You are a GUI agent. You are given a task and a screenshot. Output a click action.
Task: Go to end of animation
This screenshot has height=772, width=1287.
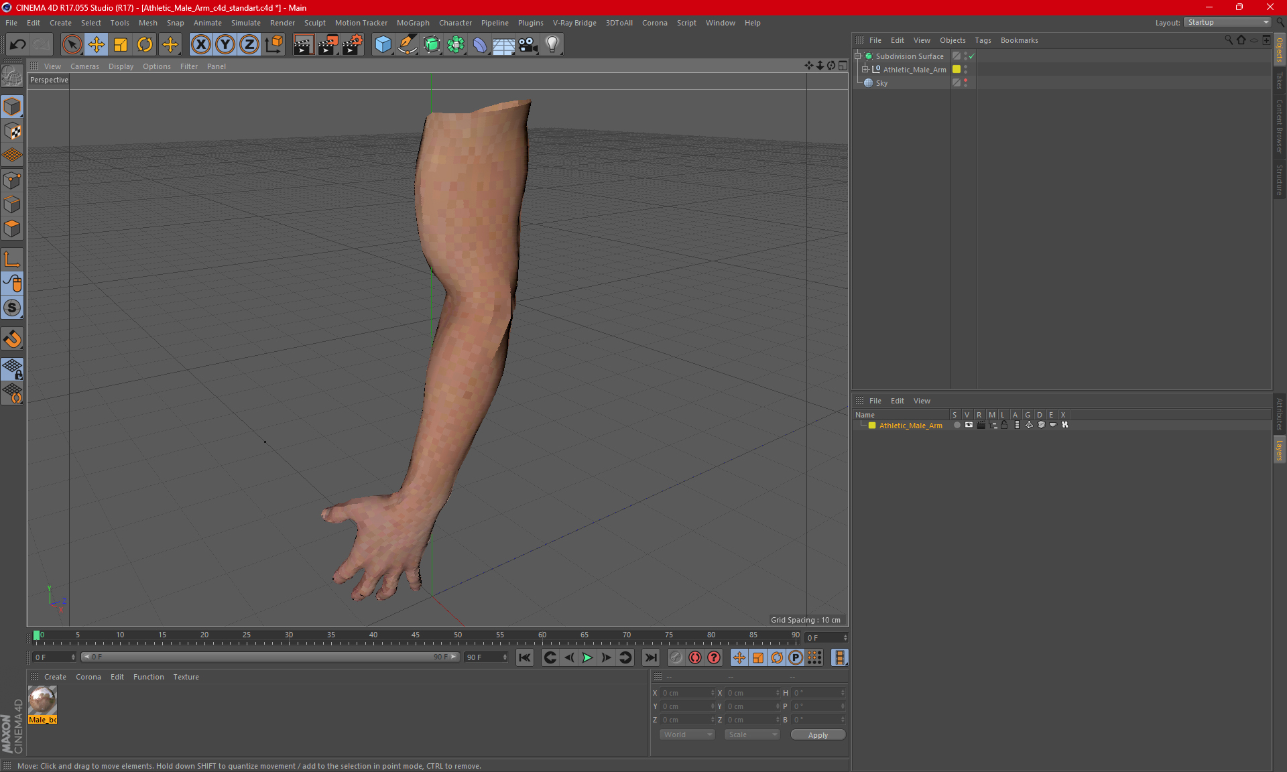click(650, 657)
